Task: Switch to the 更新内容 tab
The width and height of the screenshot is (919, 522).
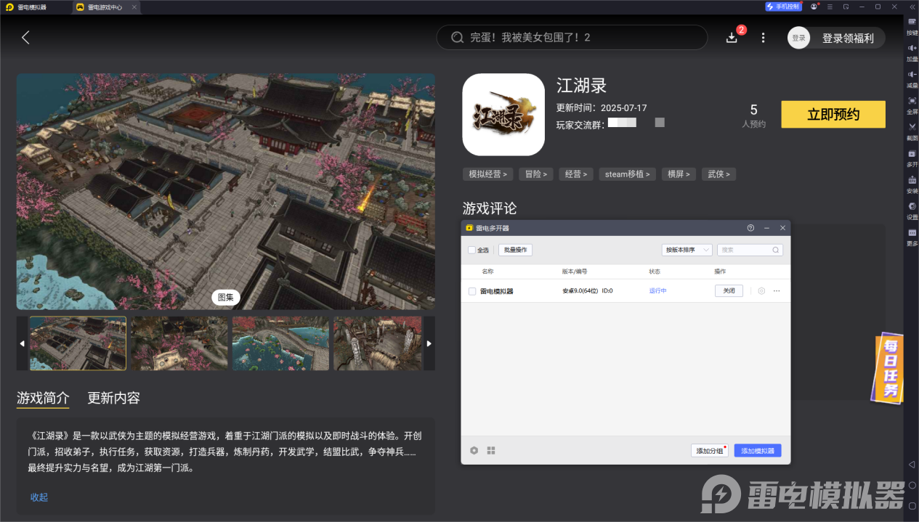Action: 114,398
